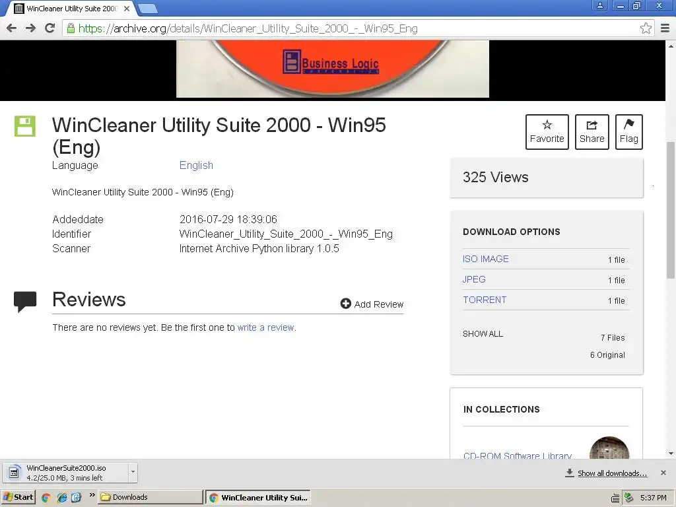Select the WinCleaner Utility Suite 2000 tab
676x507 pixels.
[x=71, y=9]
